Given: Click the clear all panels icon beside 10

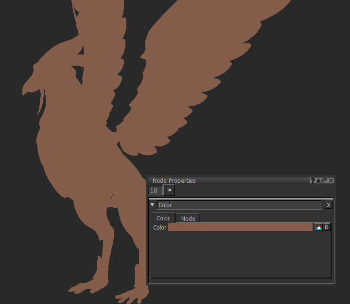Looking at the screenshot, I should point(169,190).
